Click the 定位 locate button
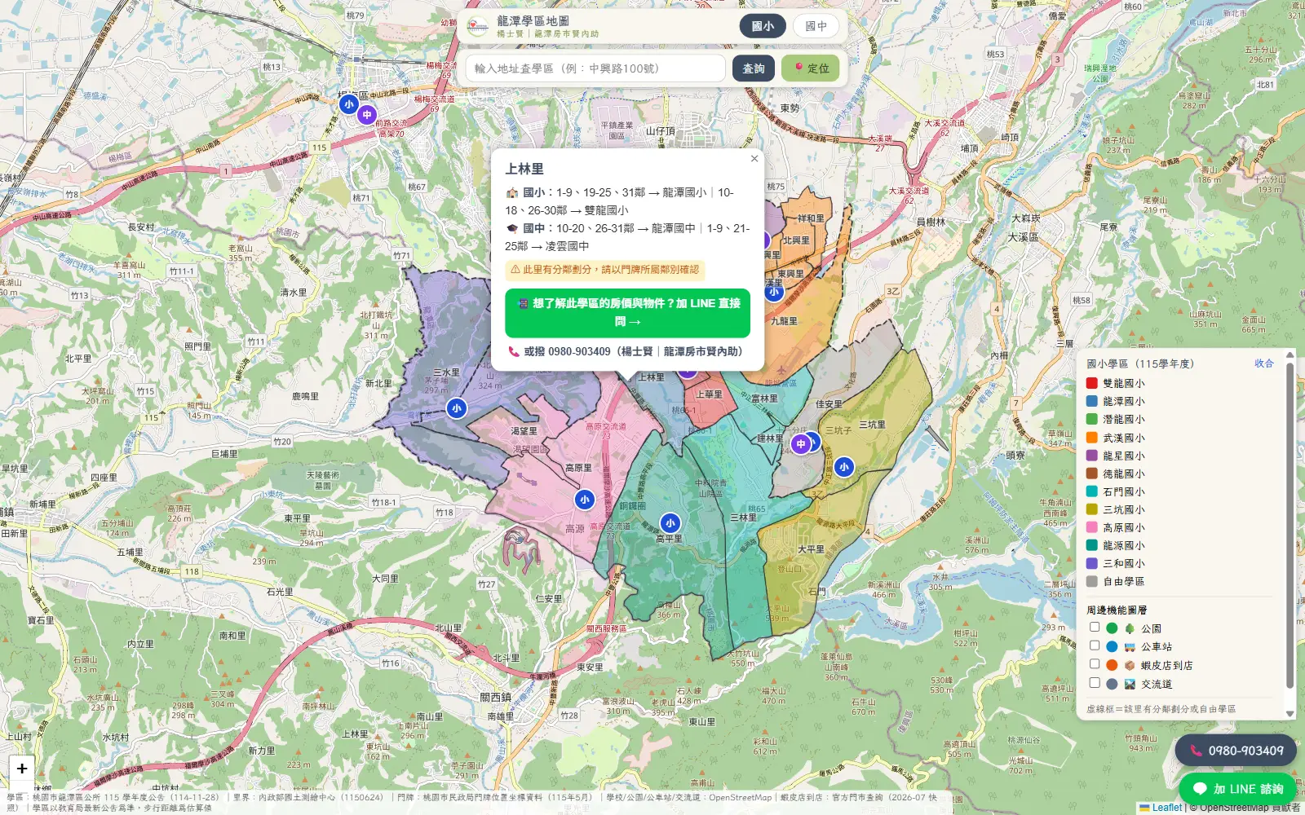The image size is (1305, 815). tap(811, 68)
